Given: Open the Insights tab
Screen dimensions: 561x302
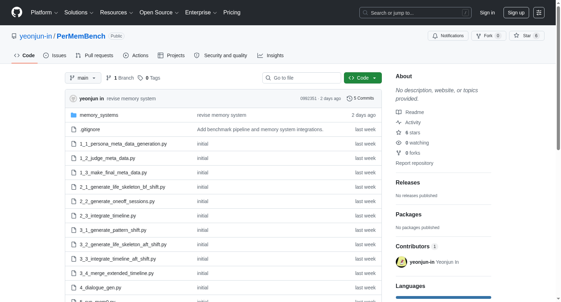Looking at the screenshot, I should (270, 55).
